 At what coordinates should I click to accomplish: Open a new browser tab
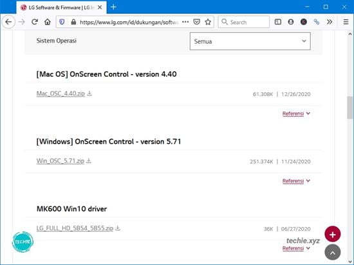[x=113, y=7]
